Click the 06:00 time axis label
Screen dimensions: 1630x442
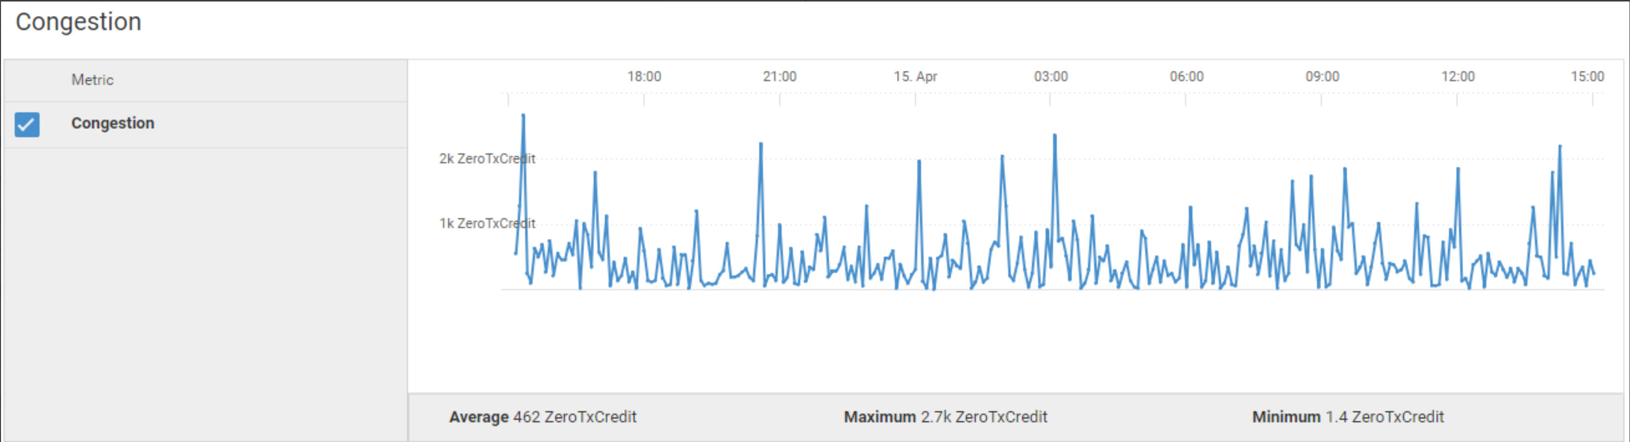[x=1186, y=77]
